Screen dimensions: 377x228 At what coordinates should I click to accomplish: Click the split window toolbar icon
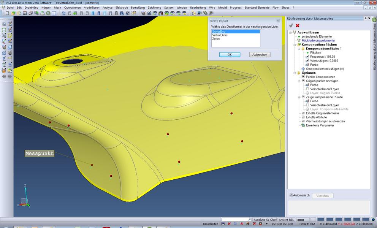pos(54,13)
